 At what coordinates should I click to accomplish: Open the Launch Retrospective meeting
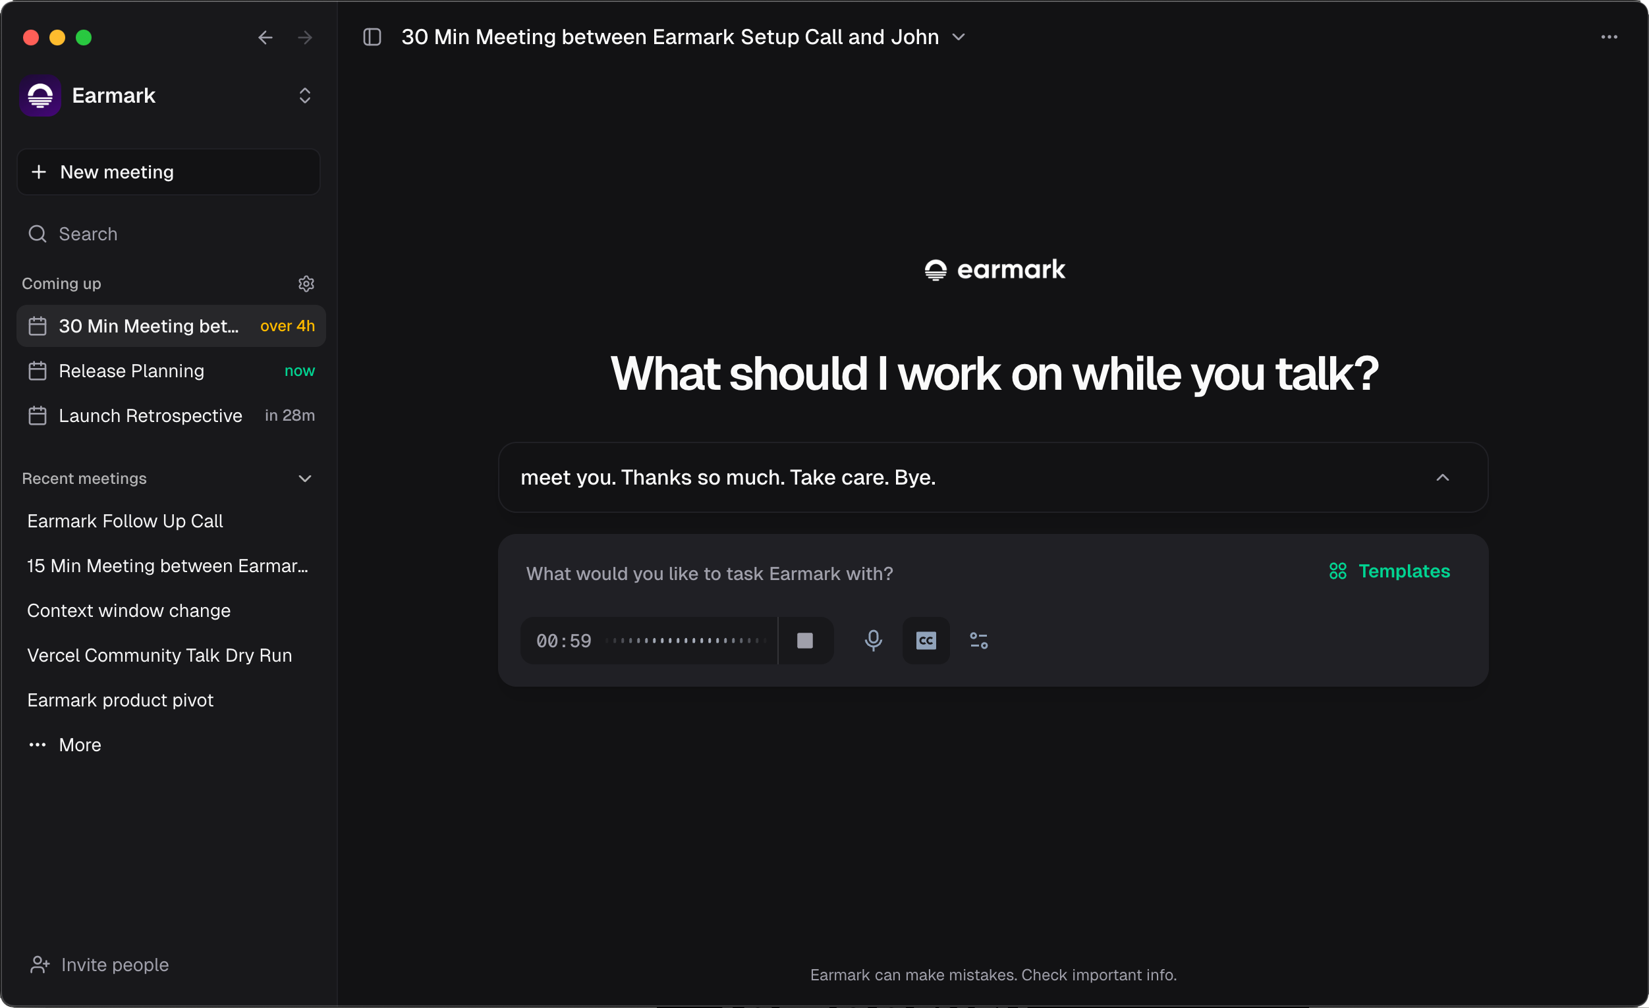[150, 415]
